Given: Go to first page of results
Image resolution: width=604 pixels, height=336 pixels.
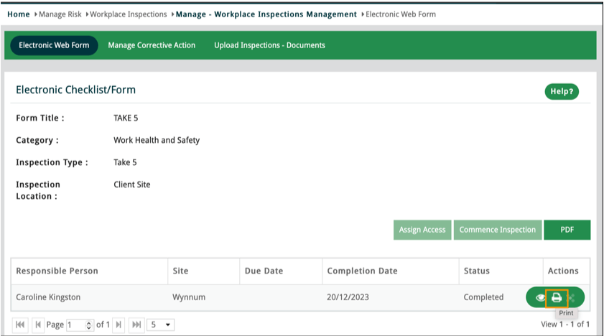Looking at the screenshot, I should [21, 325].
